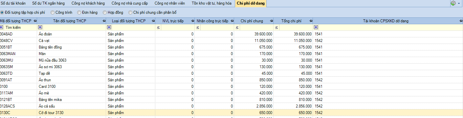This screenshot has width=463, height=118.
Task: Sort by Tổng chi phí header
Action: pyautogui.click(x=291, y=21)
